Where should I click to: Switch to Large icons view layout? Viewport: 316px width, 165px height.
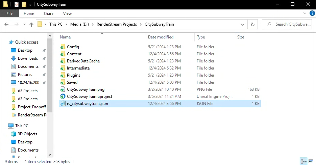[x=311, y=161]
